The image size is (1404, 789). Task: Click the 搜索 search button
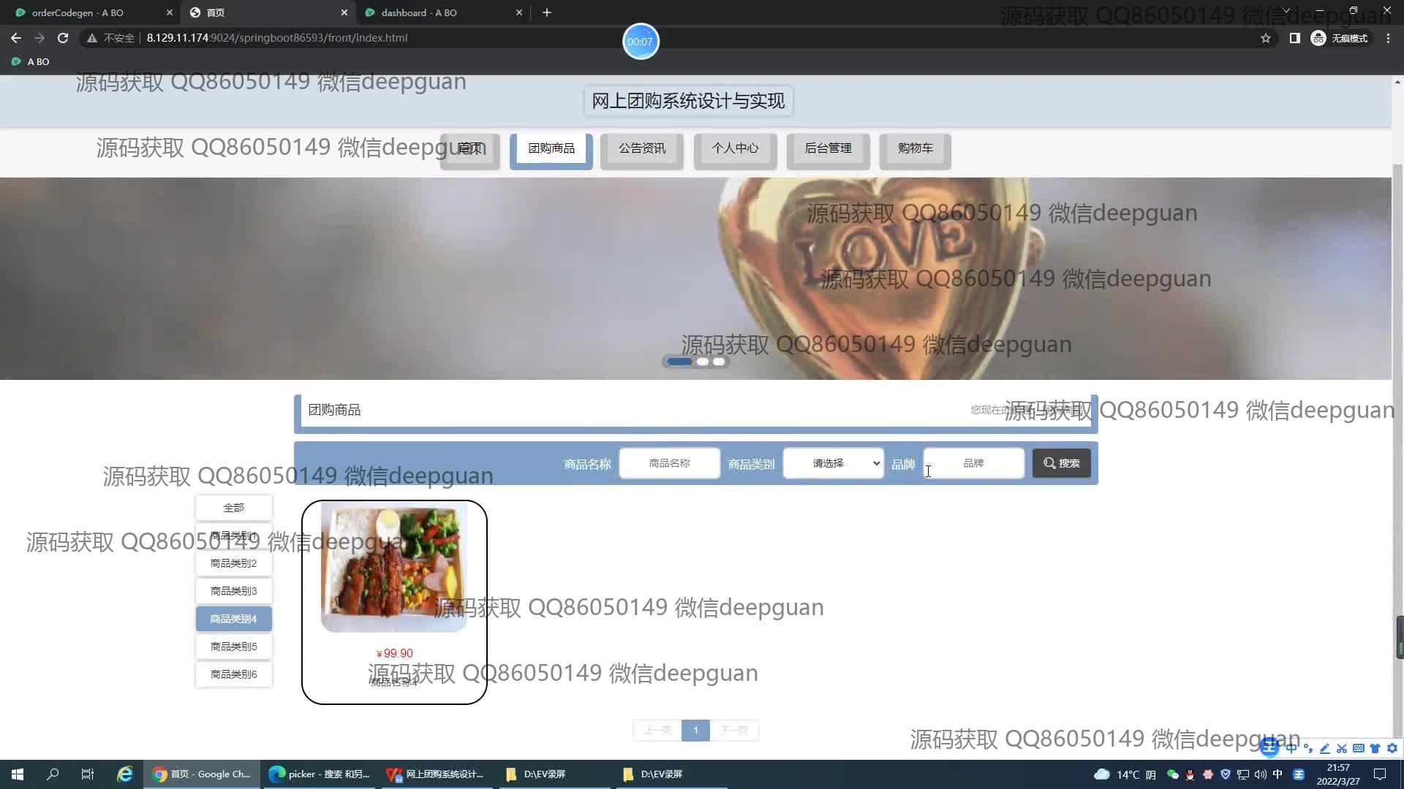click(x=1061, y=463)
